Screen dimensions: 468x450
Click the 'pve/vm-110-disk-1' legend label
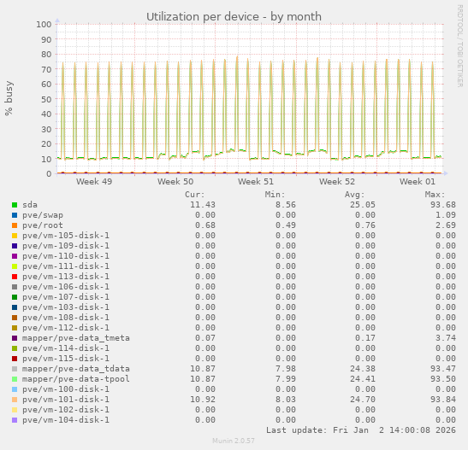click(x=66, y=256)
